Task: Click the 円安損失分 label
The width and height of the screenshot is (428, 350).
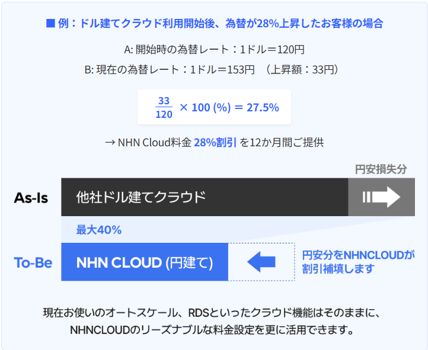Action: tap(381, 169)
